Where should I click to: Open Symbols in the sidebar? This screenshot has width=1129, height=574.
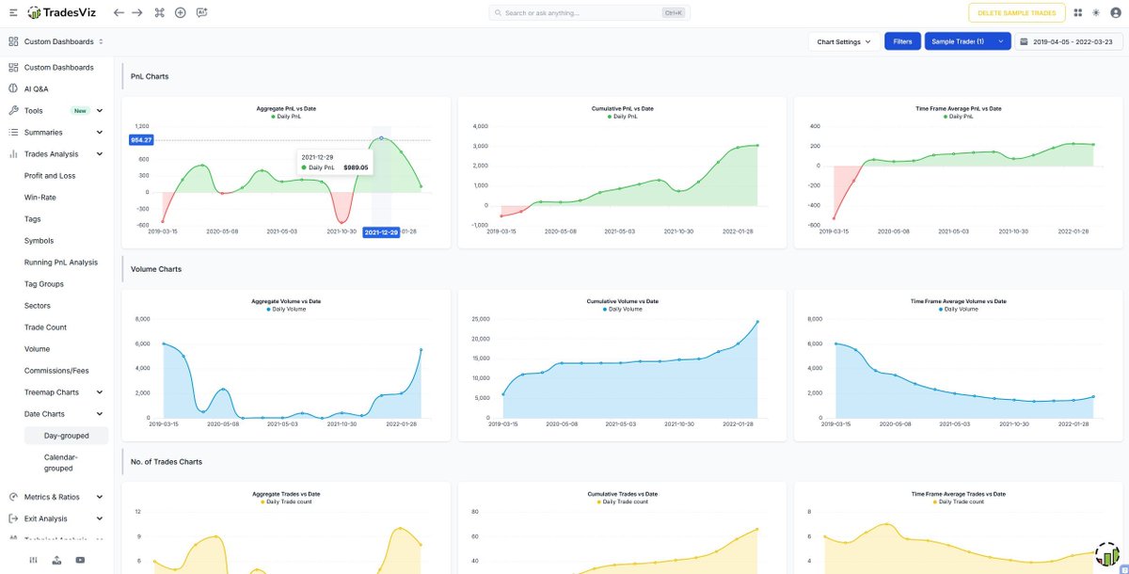tap(39, 241)
